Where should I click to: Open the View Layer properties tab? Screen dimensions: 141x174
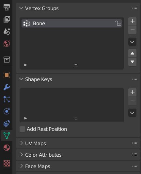(7, 19)
